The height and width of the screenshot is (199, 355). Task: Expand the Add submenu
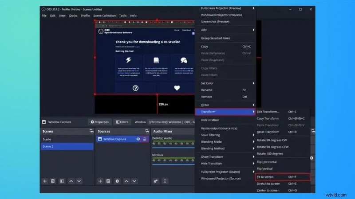pyautogui.click(x=253, y=30)
